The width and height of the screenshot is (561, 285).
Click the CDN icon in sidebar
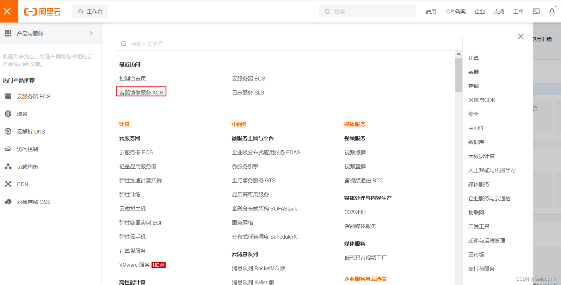[8, 184]
